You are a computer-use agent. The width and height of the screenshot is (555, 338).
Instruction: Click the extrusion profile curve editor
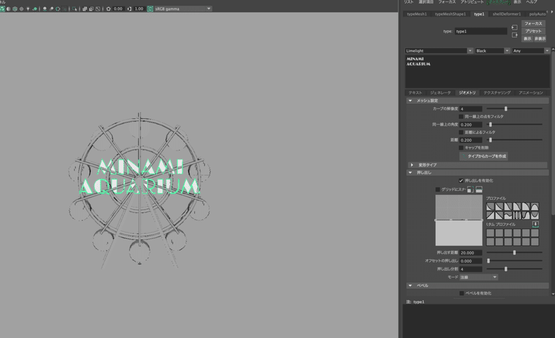tap(459, 220)
